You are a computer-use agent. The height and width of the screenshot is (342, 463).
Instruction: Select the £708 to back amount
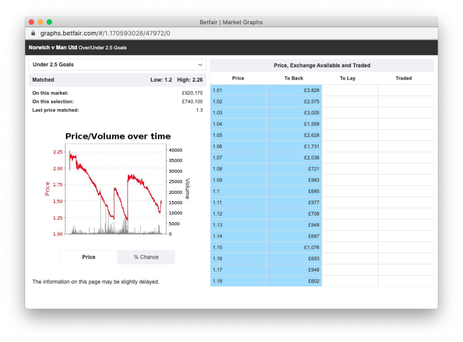click(294, 213)
